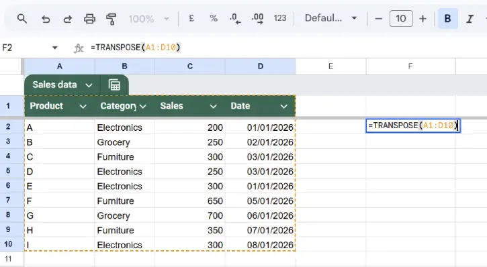The height and width of the screenshot is (267, 487).
Task: Select the sales value 650
Action: click(x=190, y=201)
